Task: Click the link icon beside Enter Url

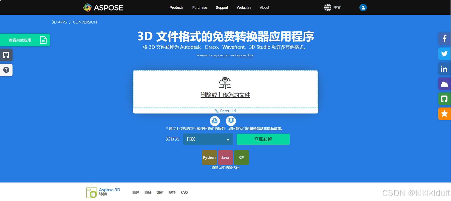Action: [217, 111]
